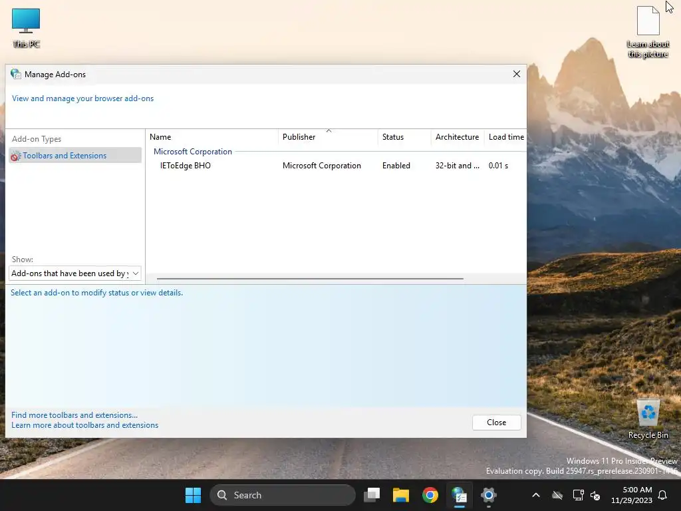
Task: Show hidden system tray icons
Action: pos(536,495)
